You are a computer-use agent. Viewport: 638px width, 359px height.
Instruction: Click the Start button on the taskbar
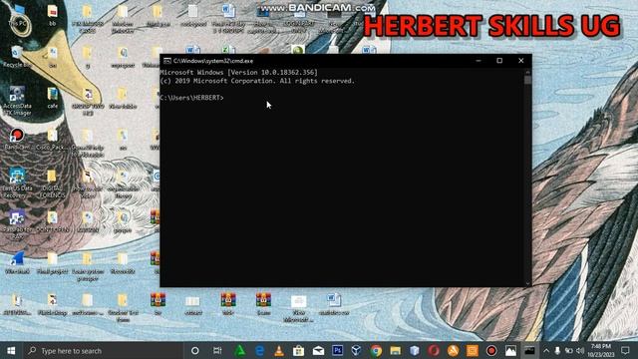[x=11, y=350]
